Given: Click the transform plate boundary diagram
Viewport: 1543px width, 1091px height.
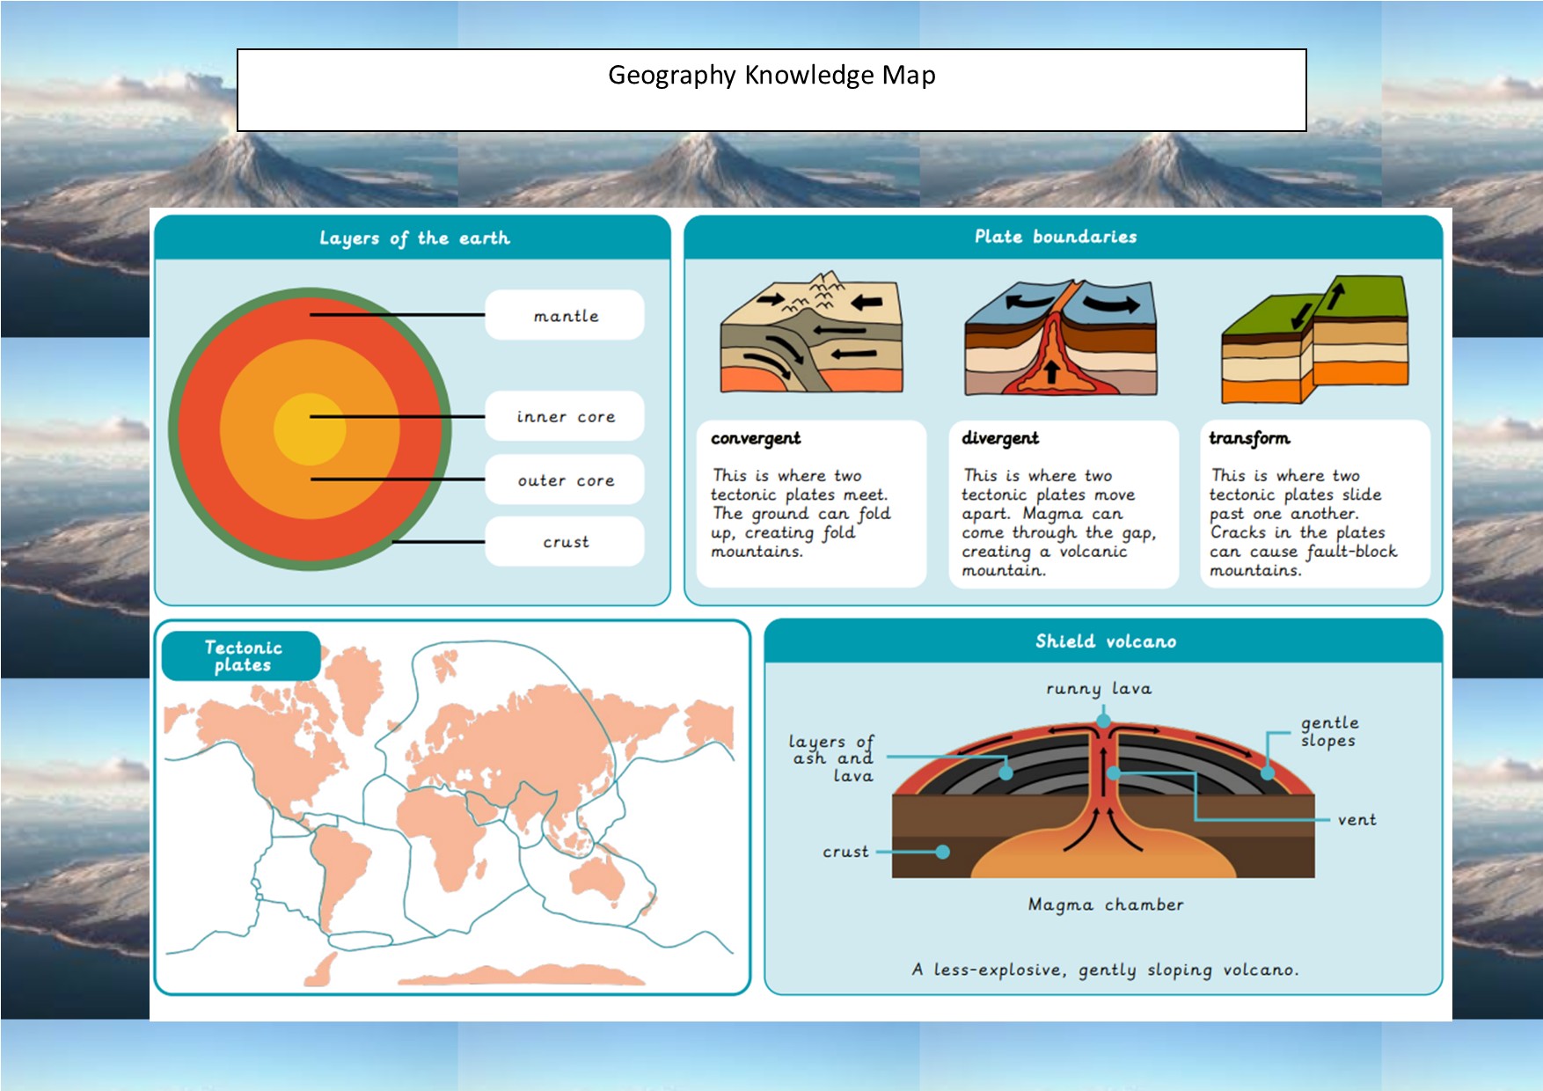Looking at the screenshot, I should [x=1315, y=340].
